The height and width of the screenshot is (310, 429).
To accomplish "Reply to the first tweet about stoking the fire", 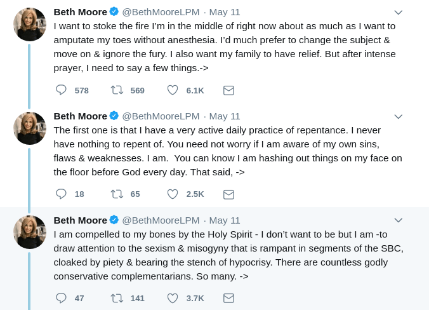I will (x=61, y=90).
